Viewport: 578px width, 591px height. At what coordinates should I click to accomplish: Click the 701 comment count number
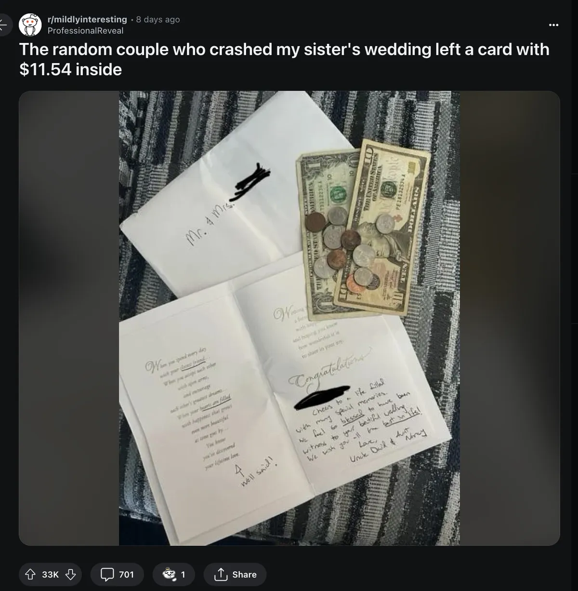(126, 575)
